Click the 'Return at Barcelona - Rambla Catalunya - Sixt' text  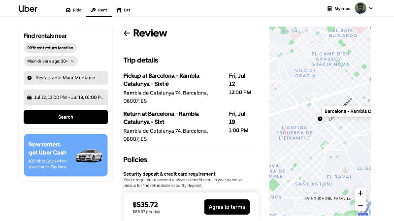pos(161,118)
